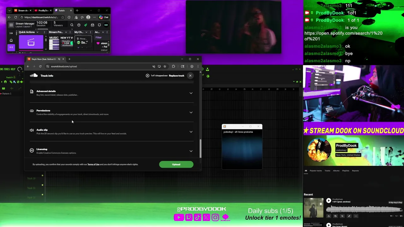
Task: Click the Stream Manager broadcast sidebar icon
Action: coord(11,47)
